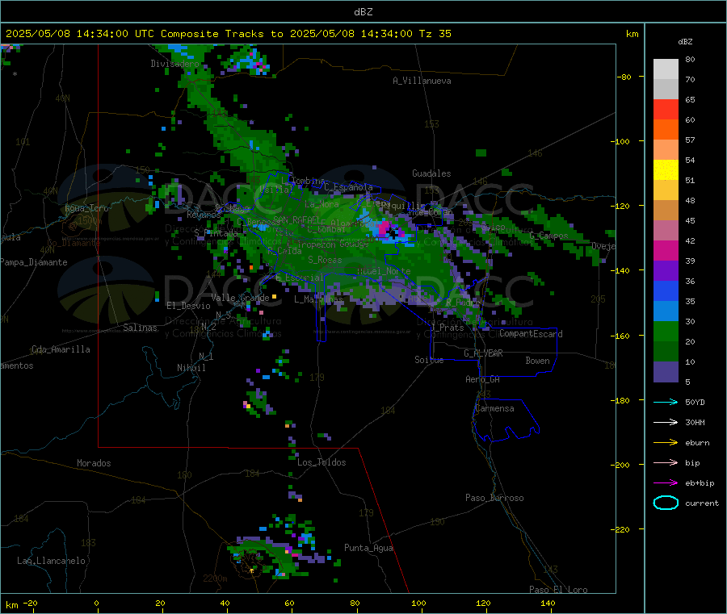Click the J_Prats place label
The height and width of the screenshot is (614, 727).
pos(447,327)
